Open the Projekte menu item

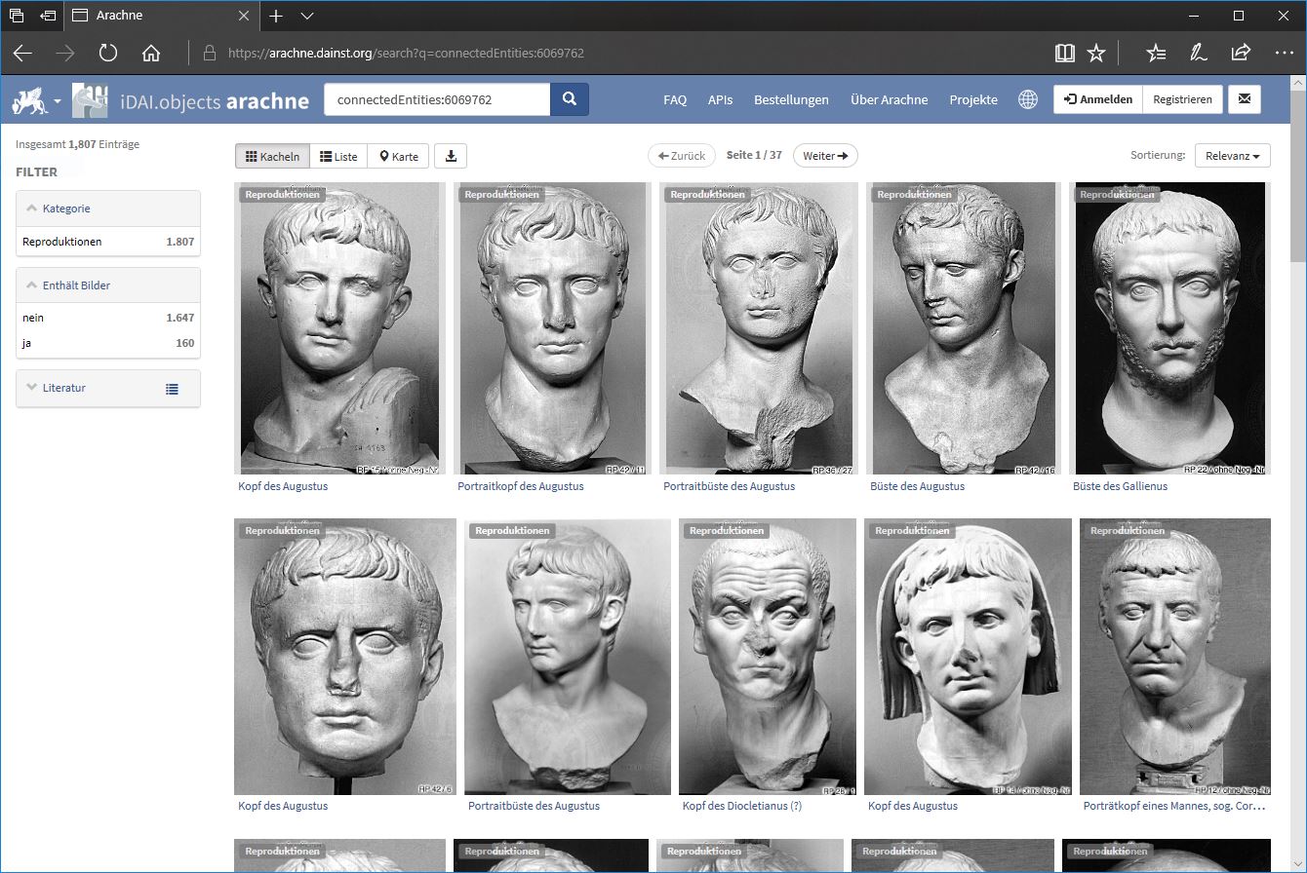pyautogui.click(x=972, y=99)
